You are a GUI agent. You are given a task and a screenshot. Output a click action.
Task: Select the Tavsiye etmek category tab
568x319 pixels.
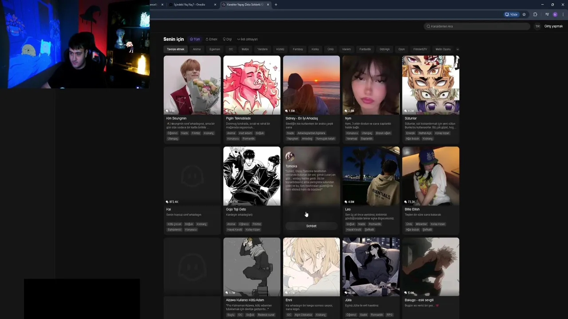(x=175, y=49)
